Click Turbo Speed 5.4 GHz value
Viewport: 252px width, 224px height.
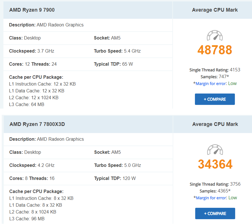click(x=132, y=51)
